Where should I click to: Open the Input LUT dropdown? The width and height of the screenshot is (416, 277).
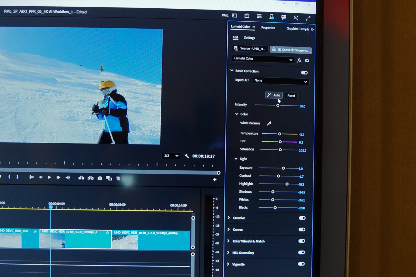point(281,81)
